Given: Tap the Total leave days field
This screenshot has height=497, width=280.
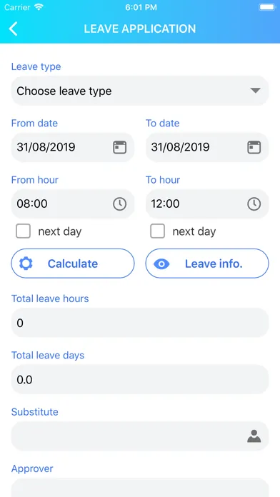Looking at the screenshot, I should click(140, 379).
